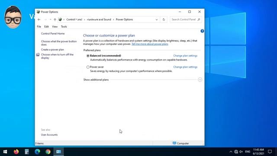Click the Preferred plans heading
The width and height of the screenshot is (277, 156).
(x=92, y=50)
